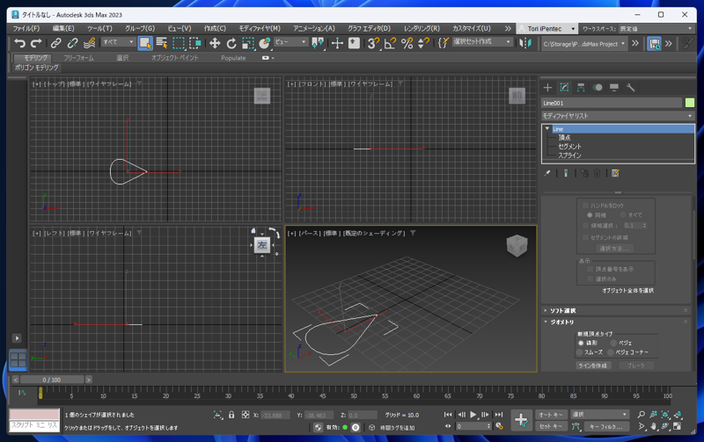The width and height of the screenshot is (704, 442).
Task: Open the 選択セット作成 dropdown
Action: [x=482, y=41]
